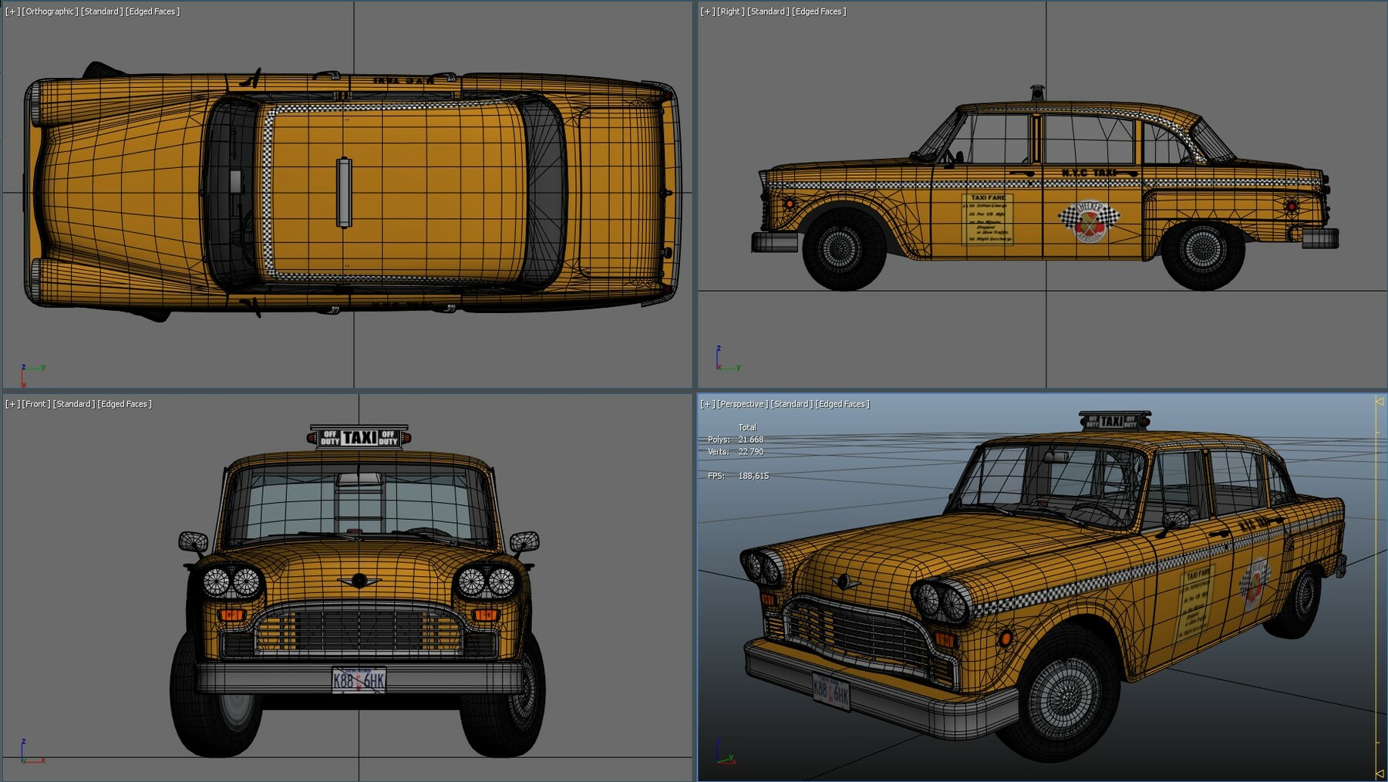Open the Right view label menu
The height and width of the screenshot is (782, 1388).
pyautogui.click(x=729, y=11)
